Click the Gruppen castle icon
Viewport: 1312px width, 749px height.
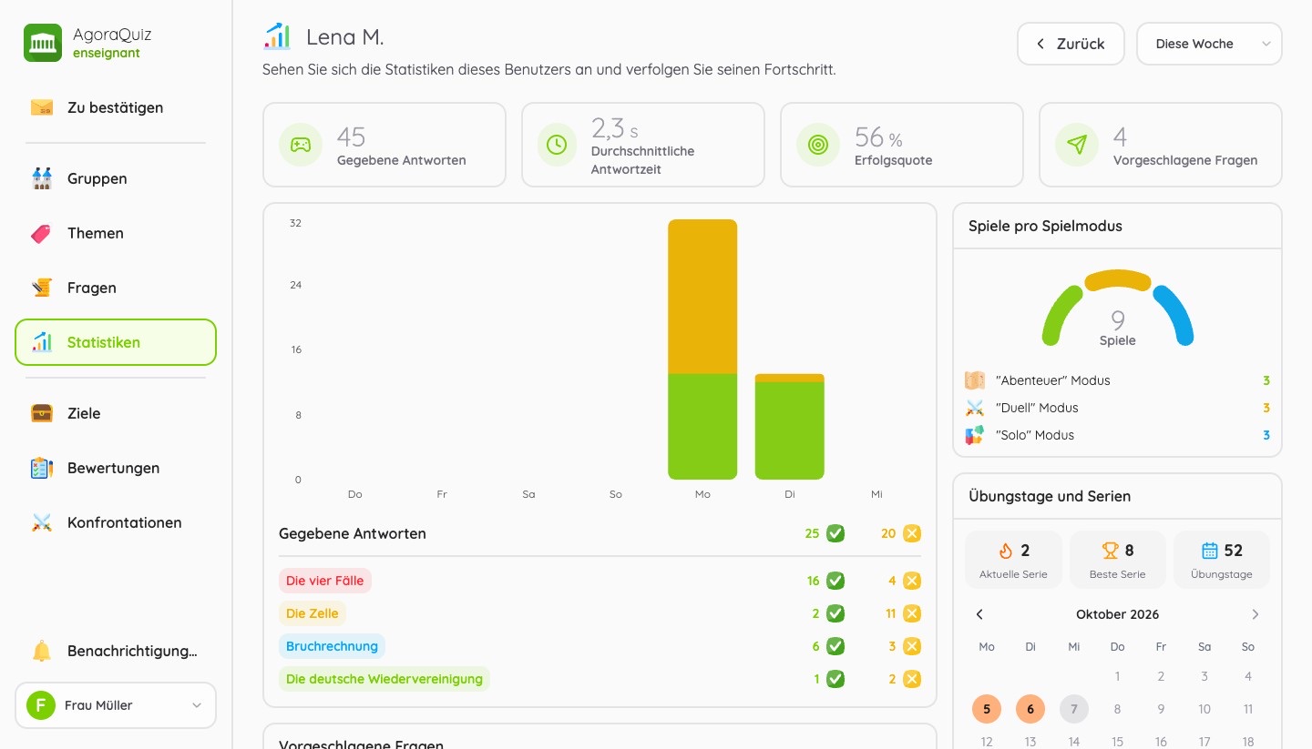pyautogui.click(x=42, y=178)
